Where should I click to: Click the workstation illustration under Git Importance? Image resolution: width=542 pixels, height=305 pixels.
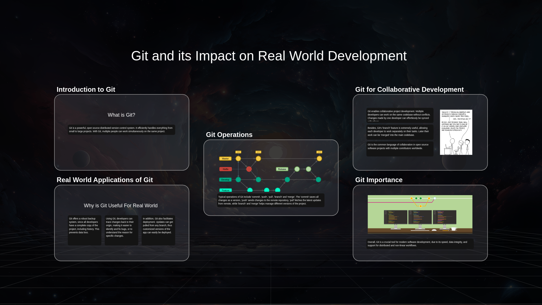(420, 214)
